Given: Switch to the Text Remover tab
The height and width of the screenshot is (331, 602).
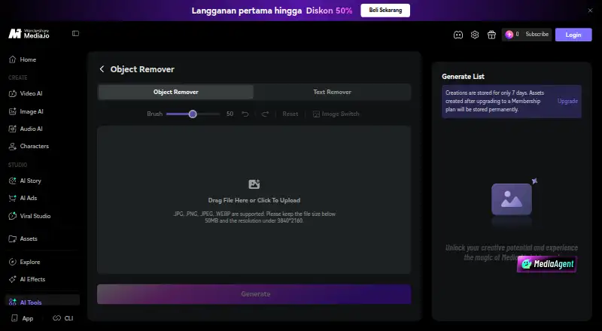Looking at the screenshot, I should click(332, 93).
